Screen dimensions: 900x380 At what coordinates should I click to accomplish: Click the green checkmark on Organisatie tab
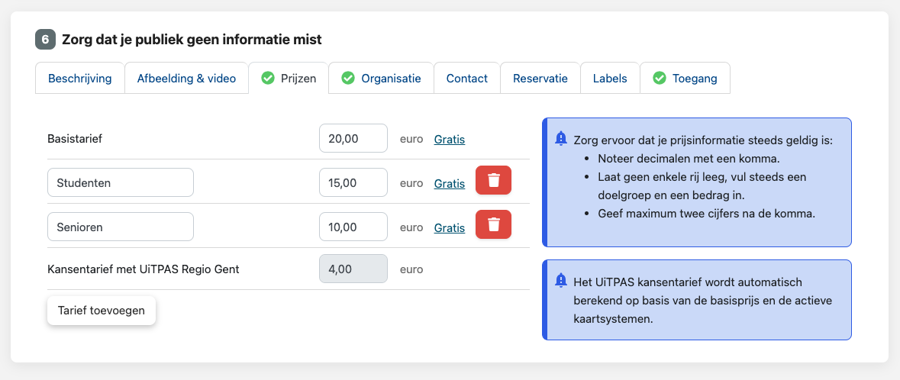tap(348, 78)
